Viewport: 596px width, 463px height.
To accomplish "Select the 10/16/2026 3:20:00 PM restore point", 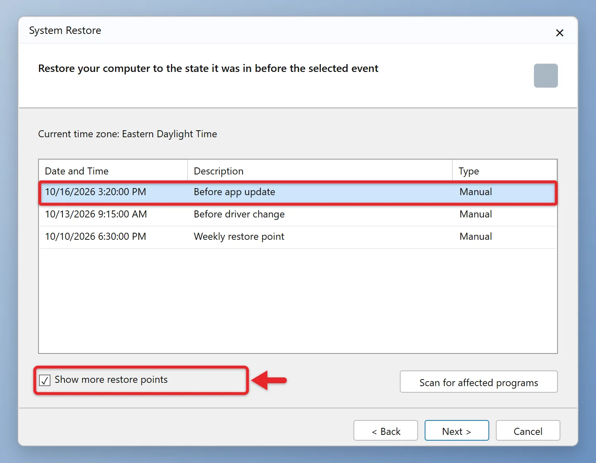I will click(298, 192).
